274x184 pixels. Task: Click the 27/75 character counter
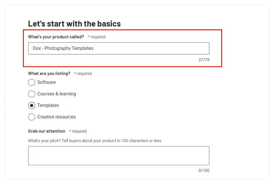click(204, 60)
